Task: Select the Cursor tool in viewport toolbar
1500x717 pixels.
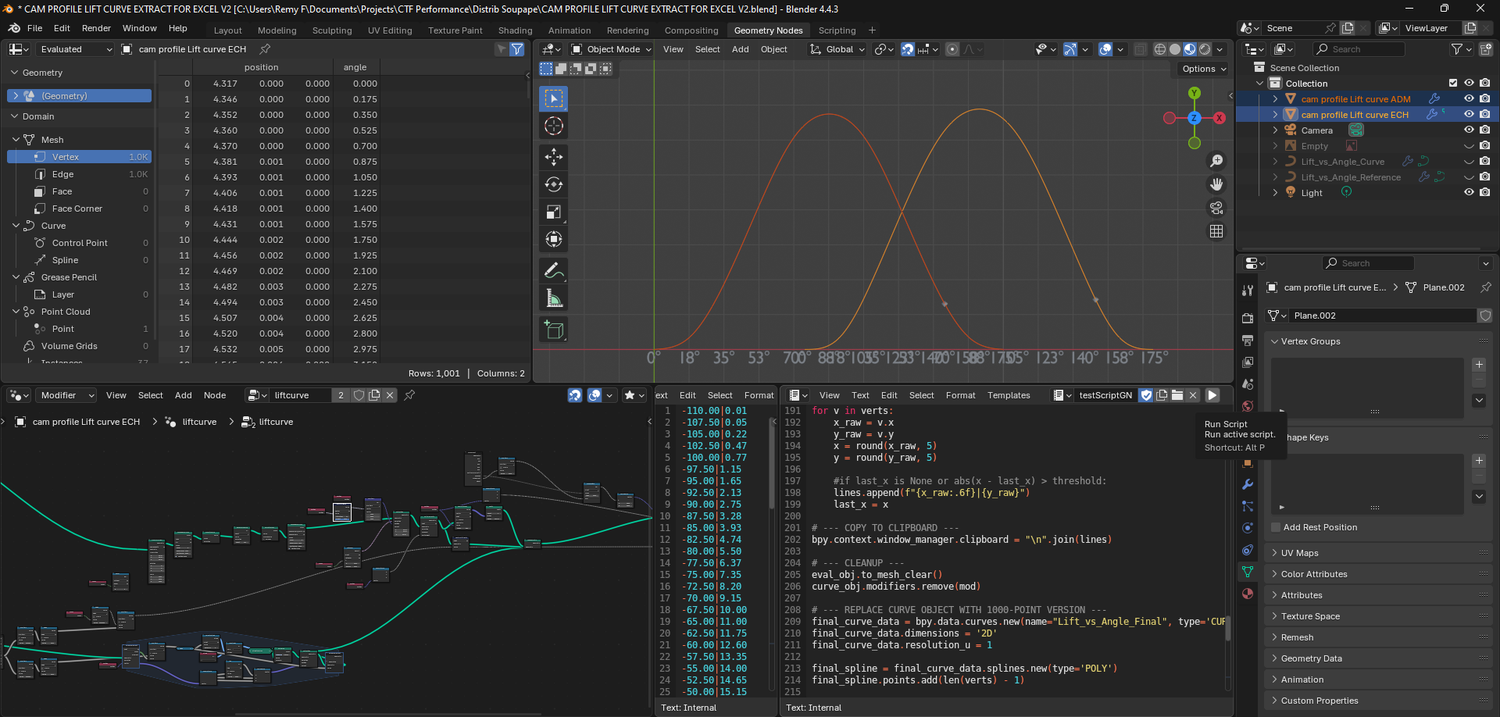Action: click(554, 127)
